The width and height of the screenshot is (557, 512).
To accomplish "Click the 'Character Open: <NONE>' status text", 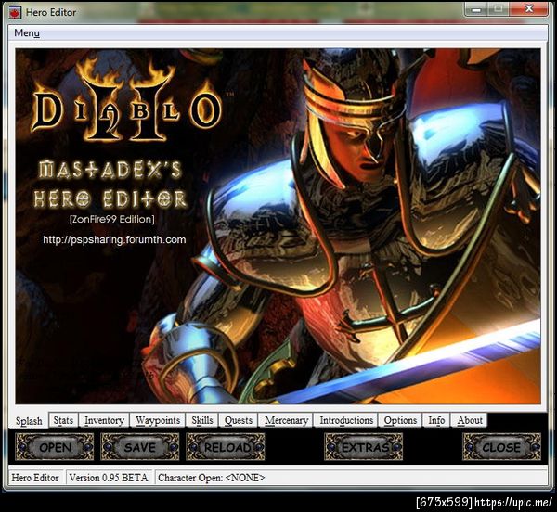I will coord(212,478).
